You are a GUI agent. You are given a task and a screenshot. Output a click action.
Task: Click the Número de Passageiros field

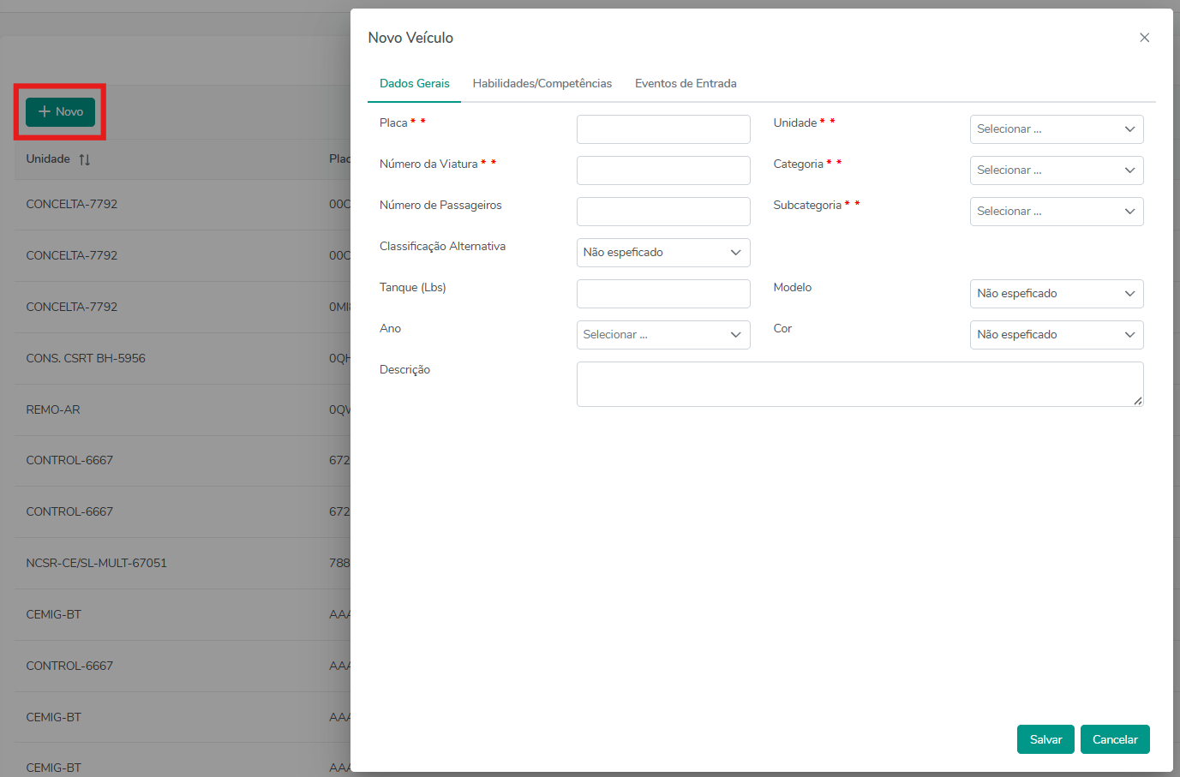point(662,212)
